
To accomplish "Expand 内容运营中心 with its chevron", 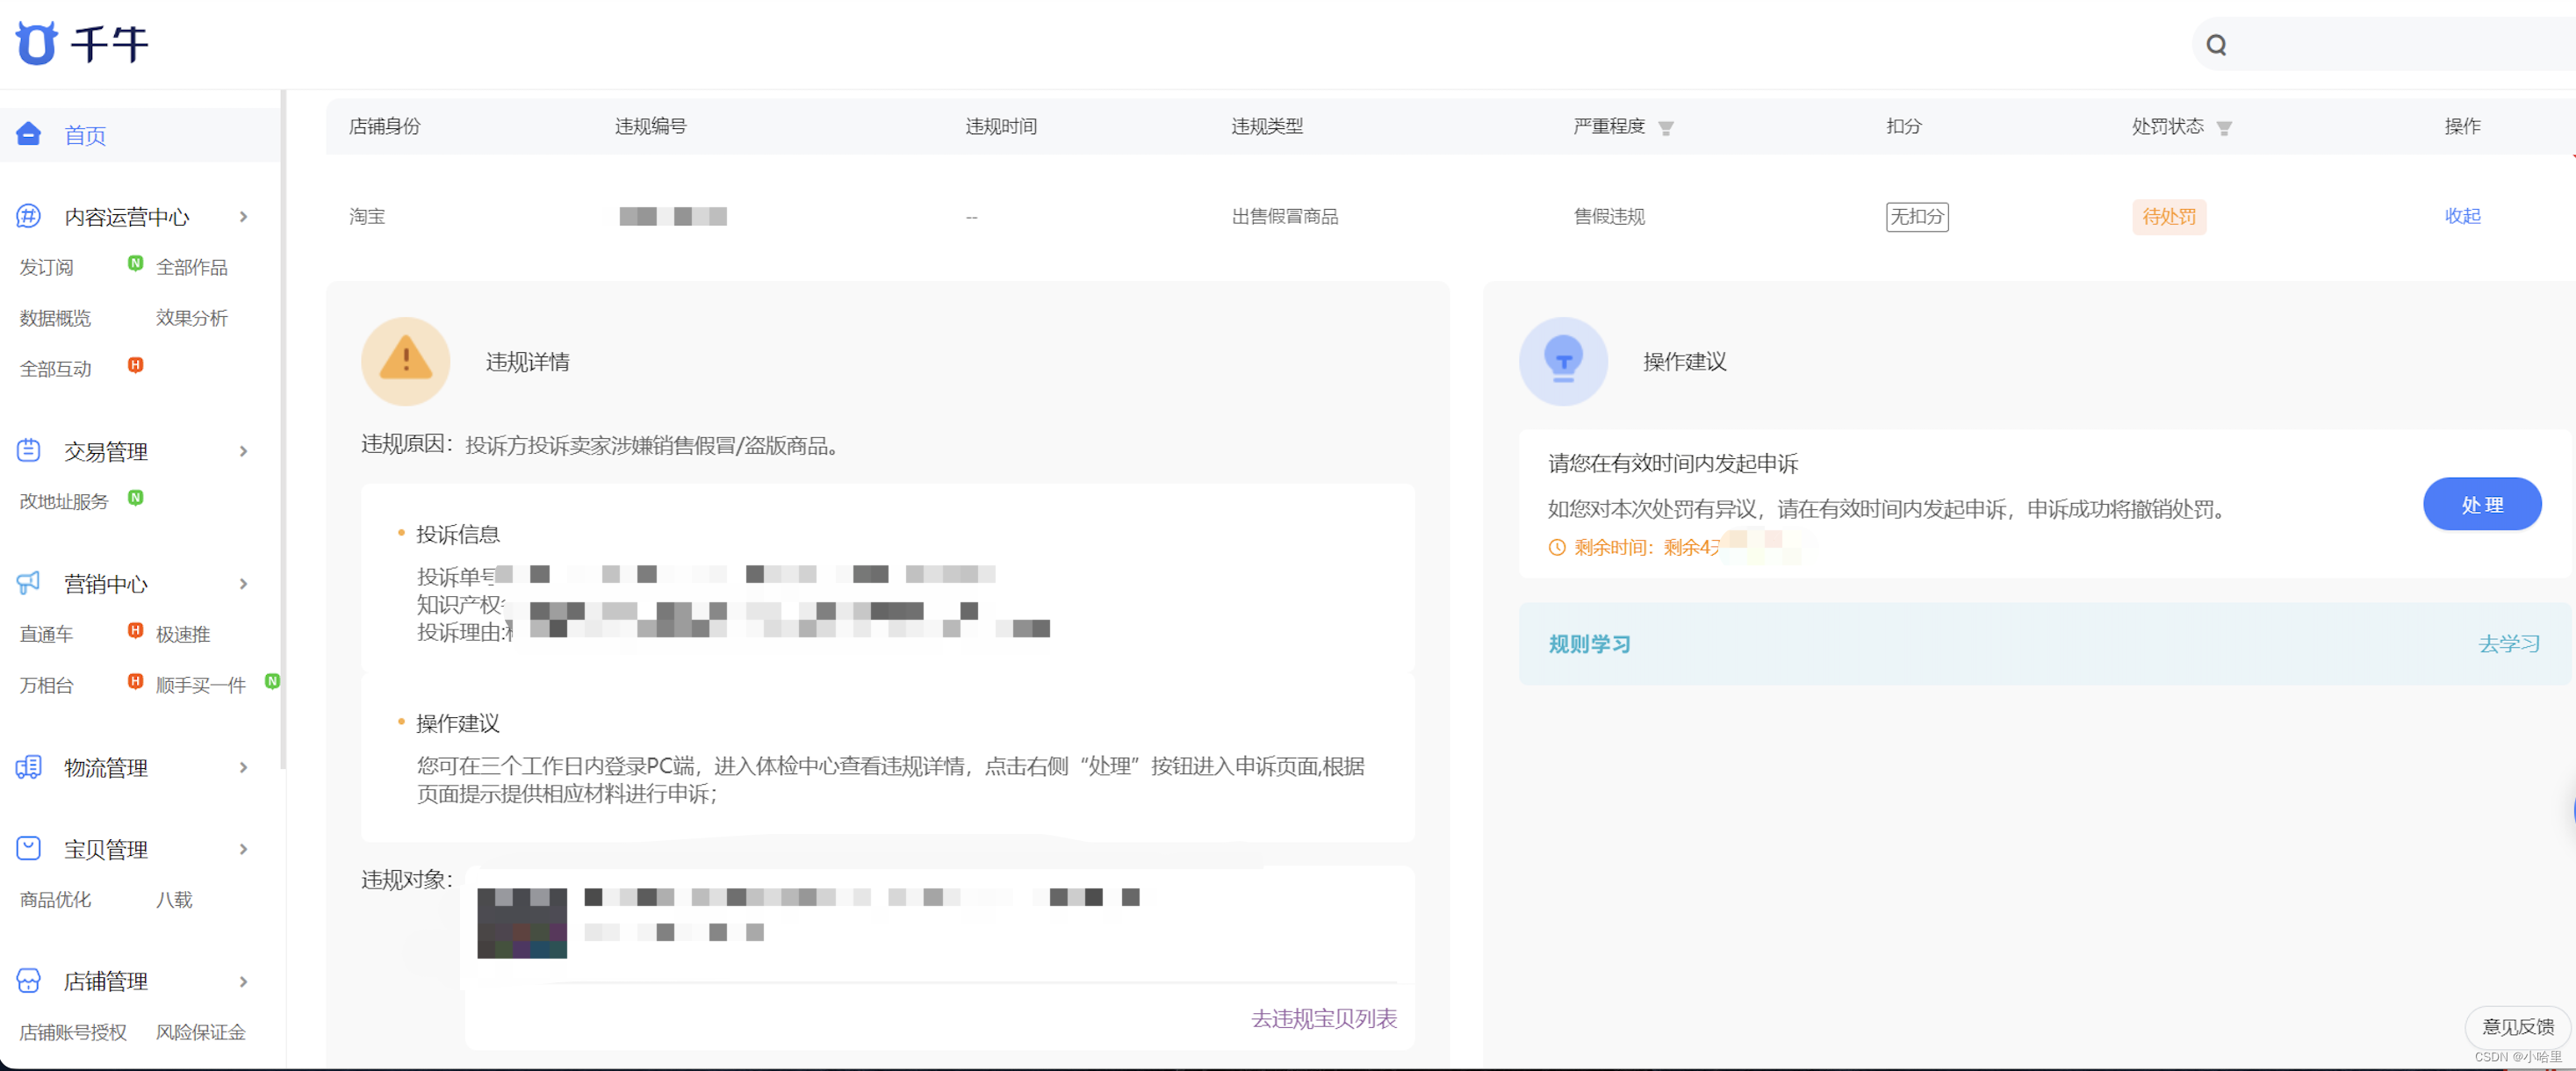I will point(243,217).
